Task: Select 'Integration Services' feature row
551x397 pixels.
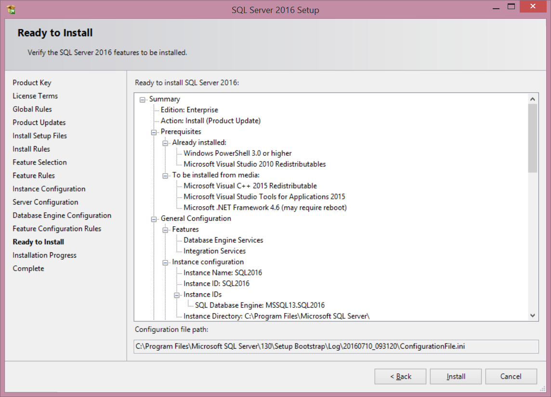Action: [215, 251]
